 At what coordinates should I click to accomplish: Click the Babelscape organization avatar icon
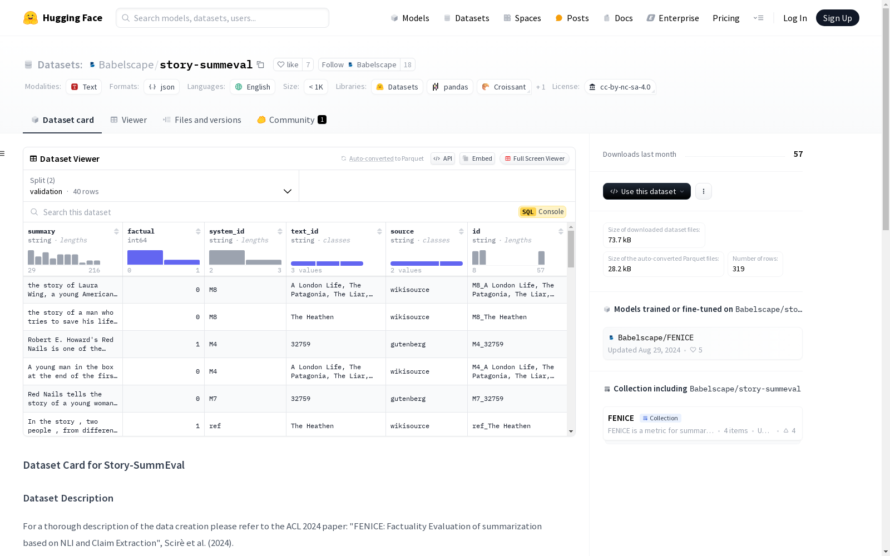[x=92, y=64]
